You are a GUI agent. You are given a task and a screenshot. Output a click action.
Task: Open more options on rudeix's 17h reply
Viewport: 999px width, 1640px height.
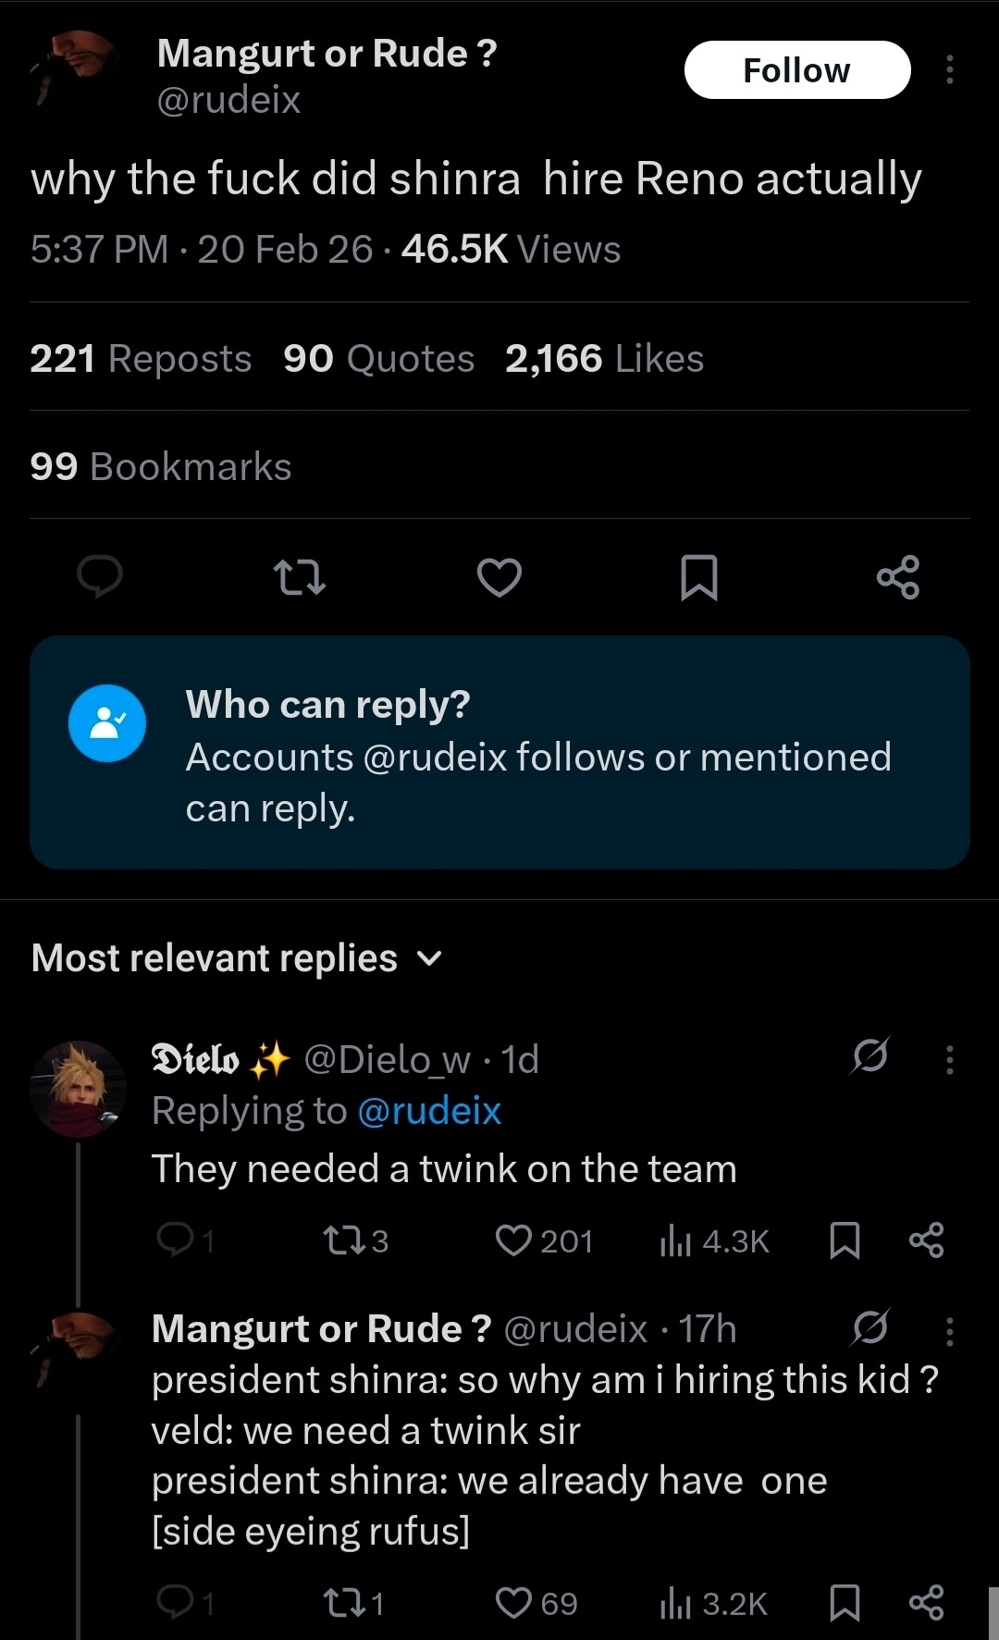949,1331
